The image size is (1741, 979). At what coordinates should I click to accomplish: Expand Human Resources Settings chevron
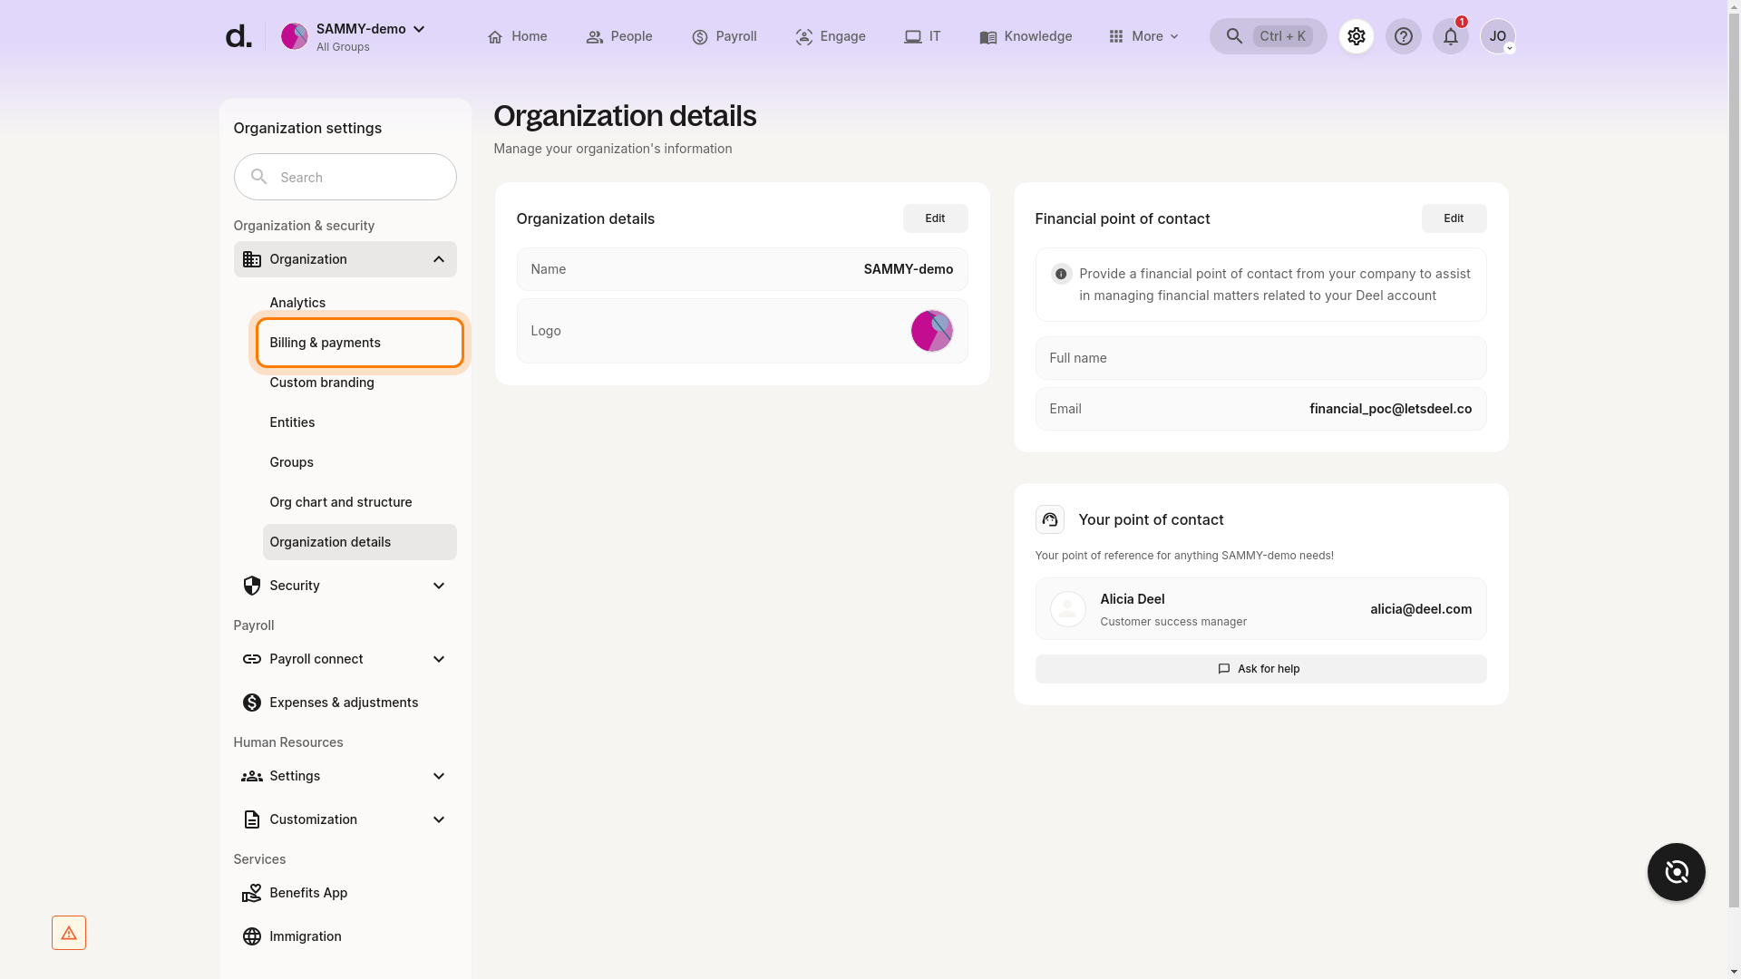439,776
